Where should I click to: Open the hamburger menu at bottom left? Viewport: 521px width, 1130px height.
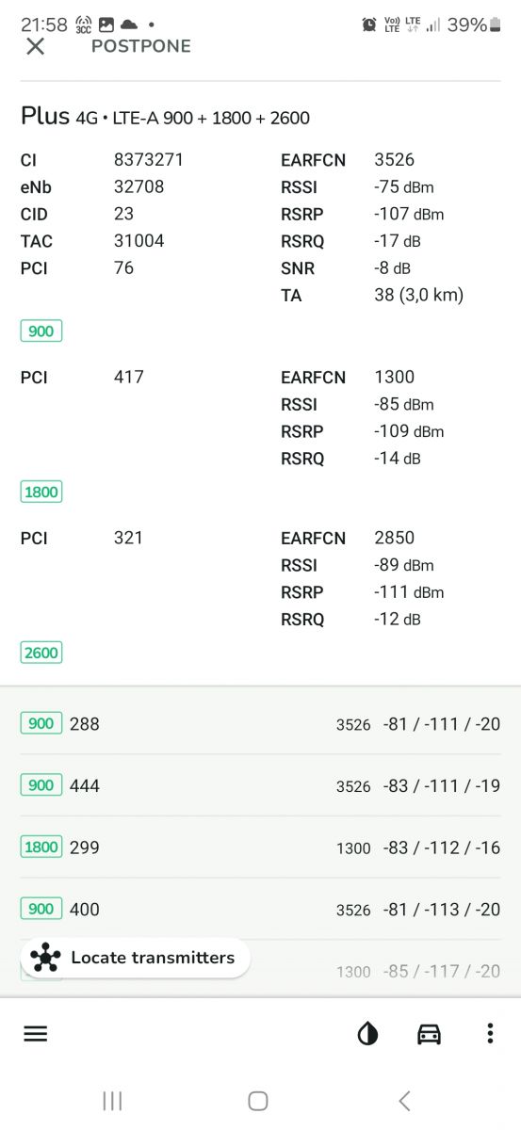click(x=35, y=1033)
